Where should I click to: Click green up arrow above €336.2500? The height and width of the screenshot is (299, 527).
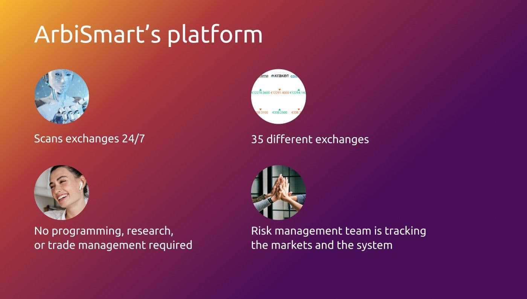(279, 109)
